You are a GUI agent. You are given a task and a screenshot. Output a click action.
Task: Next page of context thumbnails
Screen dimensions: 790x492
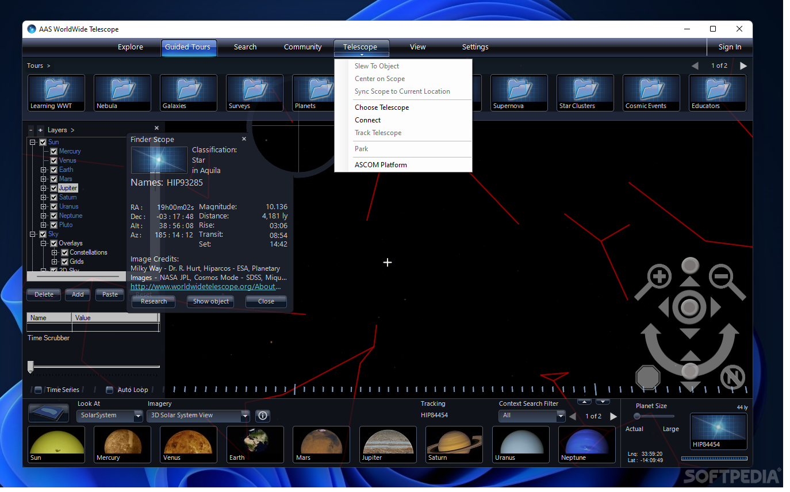point(613,416)
